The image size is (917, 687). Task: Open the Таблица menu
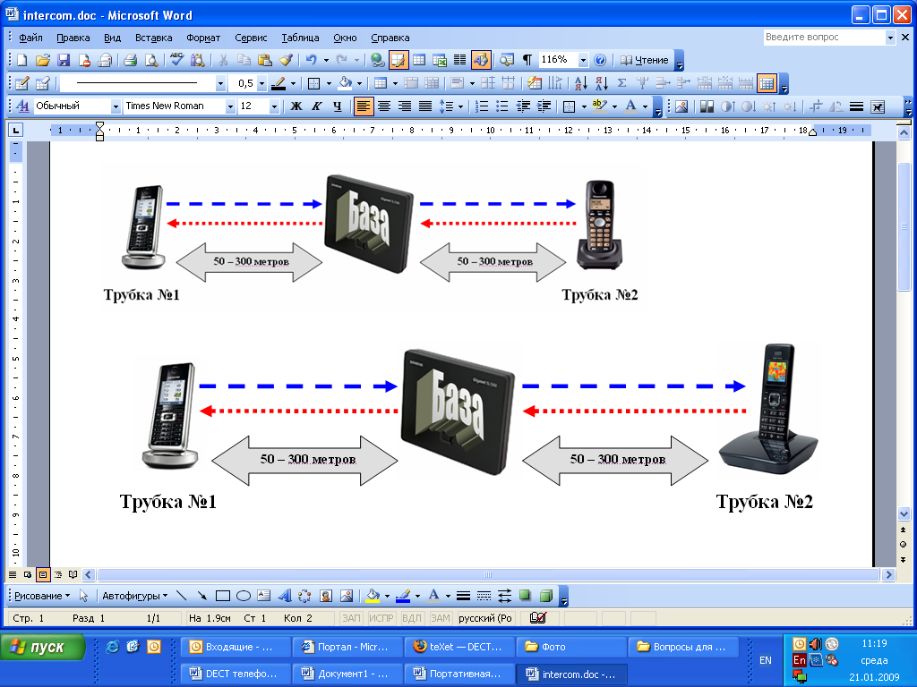coord(300,38)
